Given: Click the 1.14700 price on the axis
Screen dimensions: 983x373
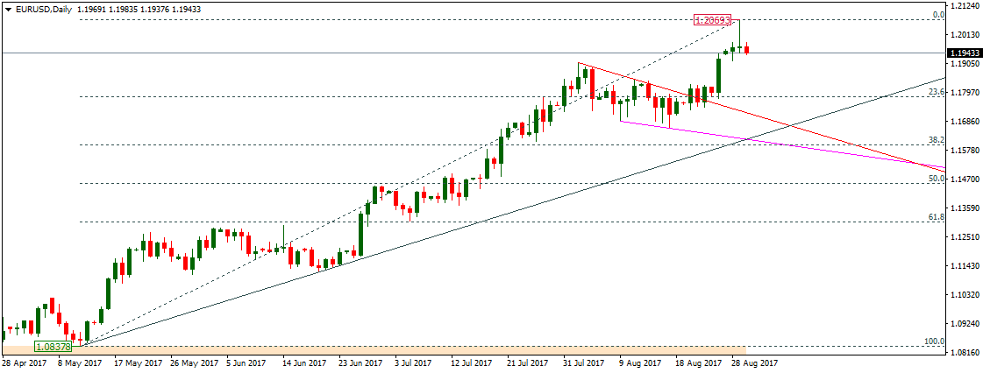Looking at the screenshot, I should 965,179.
